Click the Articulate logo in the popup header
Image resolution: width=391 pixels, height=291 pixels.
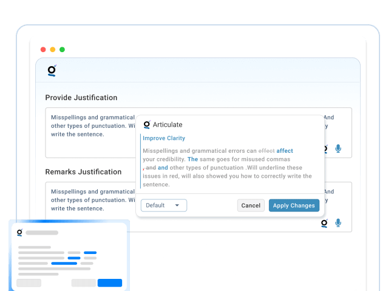(x=147, y=124)
